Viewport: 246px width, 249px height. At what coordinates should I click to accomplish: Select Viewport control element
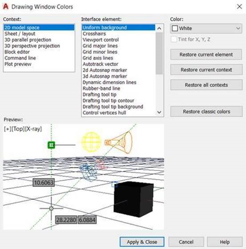(118, 40)
